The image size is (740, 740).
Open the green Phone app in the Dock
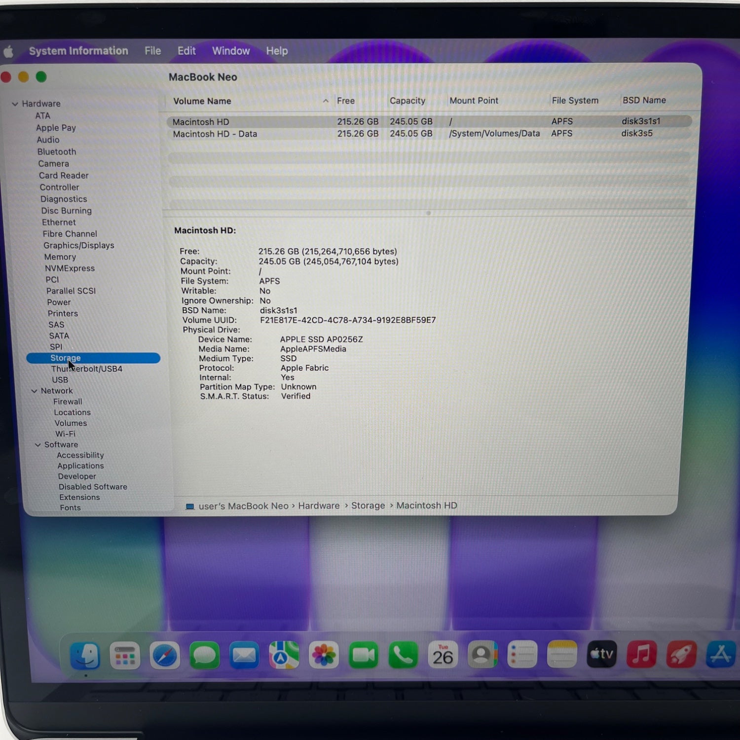404,655
